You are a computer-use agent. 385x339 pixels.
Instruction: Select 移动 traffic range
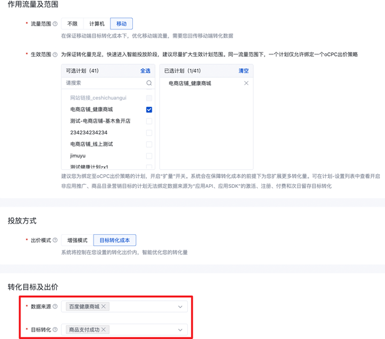point(122,24)
